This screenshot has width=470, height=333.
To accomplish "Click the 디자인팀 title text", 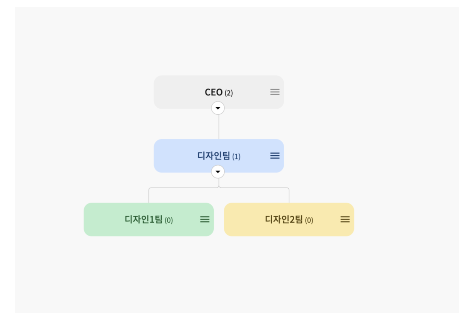I will point(214,156).
